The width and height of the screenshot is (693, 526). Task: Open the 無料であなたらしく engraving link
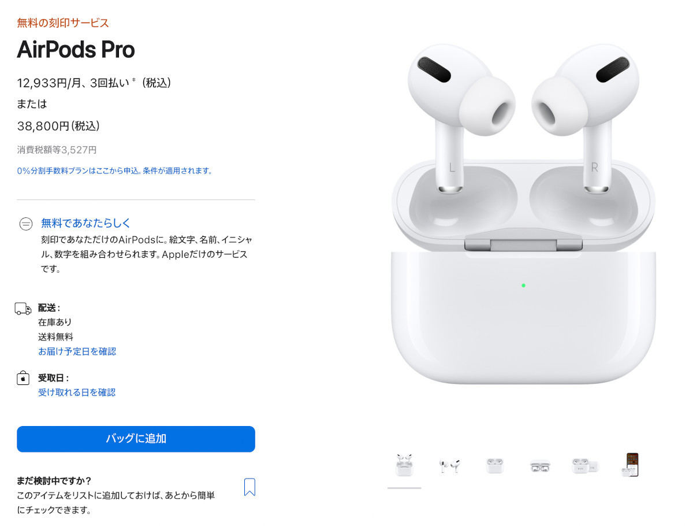tap(86, 223)
